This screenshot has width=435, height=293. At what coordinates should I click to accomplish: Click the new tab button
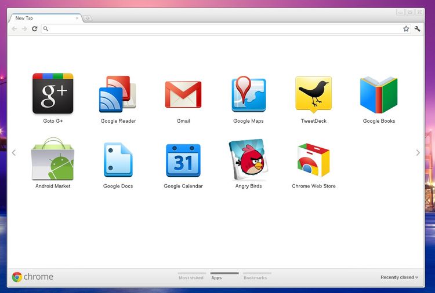(88, 18)
